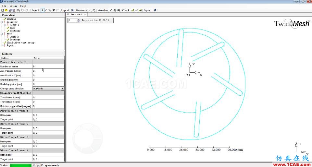
Task: Select Settings under Geometry
Action: 15,31
